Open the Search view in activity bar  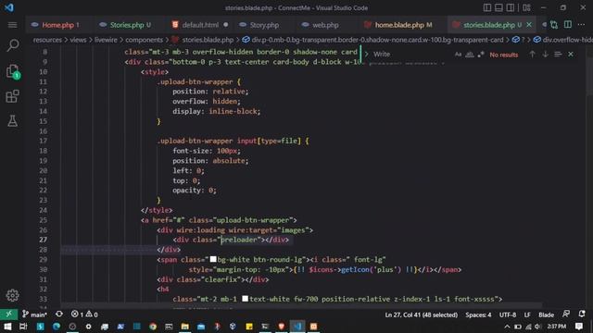[x=12, y=45]
